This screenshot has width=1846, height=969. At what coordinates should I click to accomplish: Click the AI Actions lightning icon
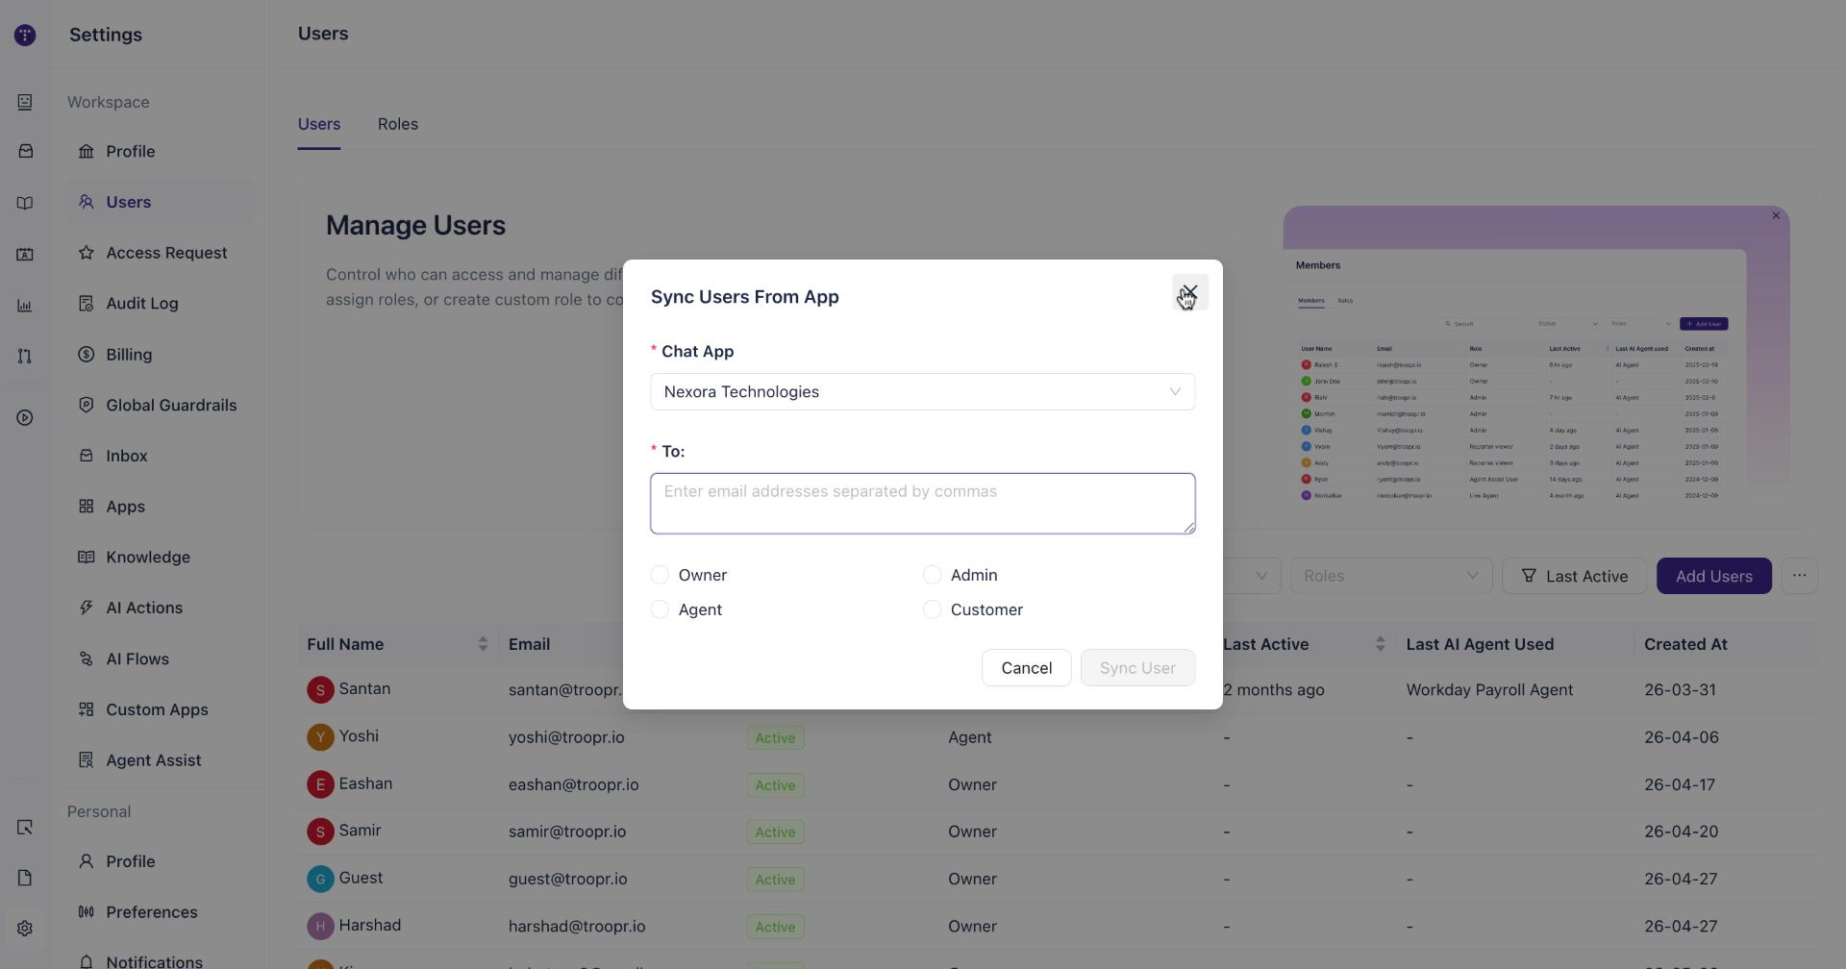point(87,608)
